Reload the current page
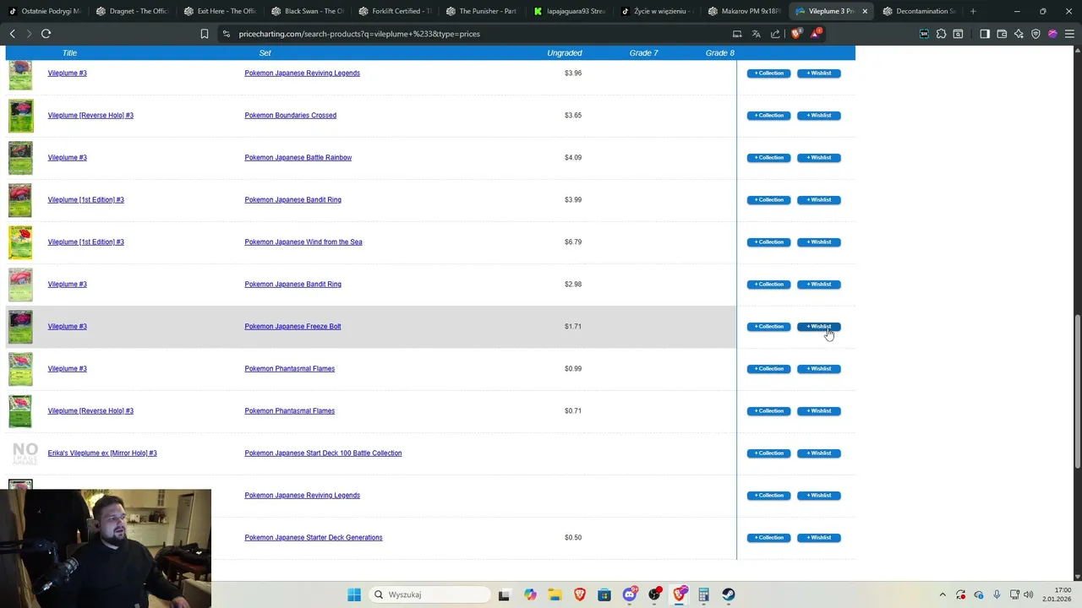The image size is (1082, 608). [46, 34]
